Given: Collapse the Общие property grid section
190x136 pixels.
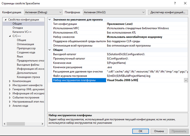Looking at the screenshot, I should coord(50,50).
